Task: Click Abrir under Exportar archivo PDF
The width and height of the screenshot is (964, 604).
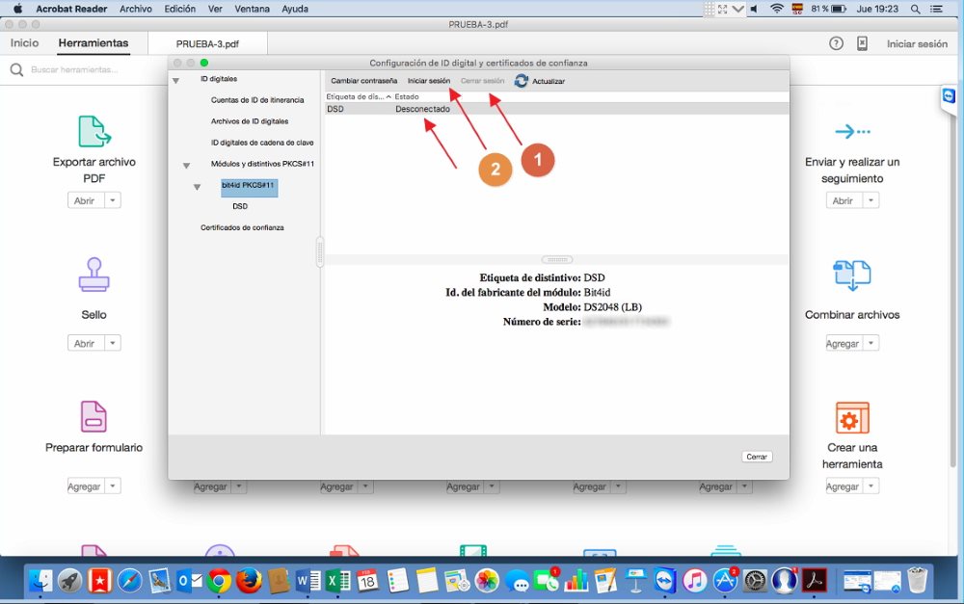Action: click(x=85, y=200)
